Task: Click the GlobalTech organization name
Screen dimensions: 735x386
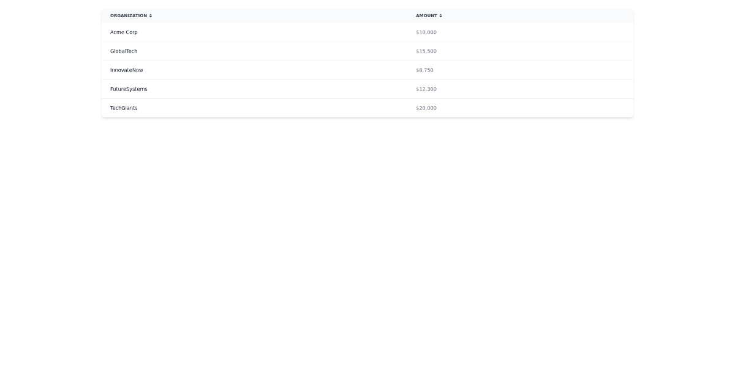Action: pyautogui.click(x=124, y=51)
